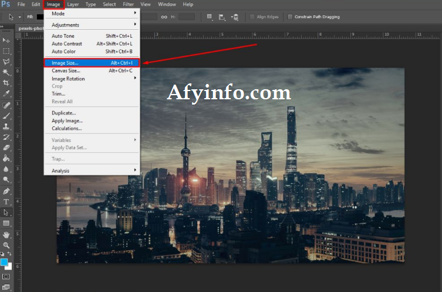Open path arrangement options
The height and width of the screenshot is (292, 442).
click(235, 17)
